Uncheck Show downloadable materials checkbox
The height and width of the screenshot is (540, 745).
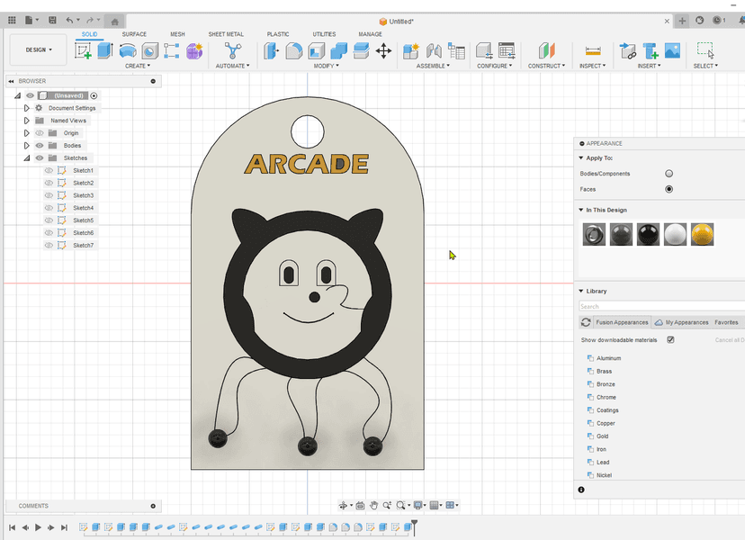pyautogui.click(x=670, y=340)
